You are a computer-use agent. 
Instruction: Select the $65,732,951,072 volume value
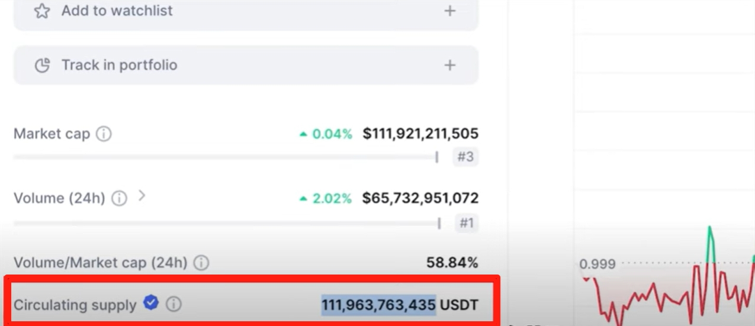[420, 198]
